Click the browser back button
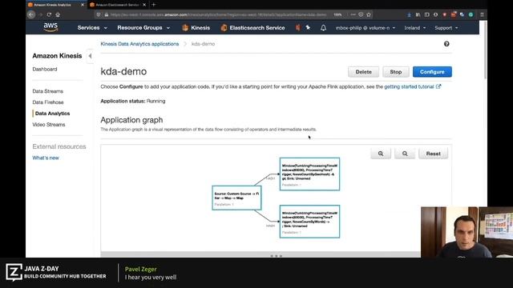 31,14
